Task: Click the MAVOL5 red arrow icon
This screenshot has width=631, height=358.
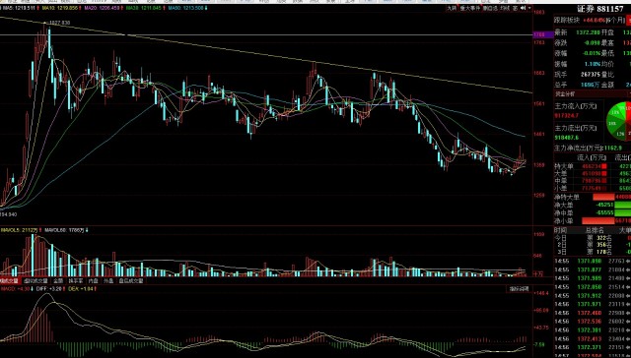Action: pyautogui.click(x=41, y=230)
